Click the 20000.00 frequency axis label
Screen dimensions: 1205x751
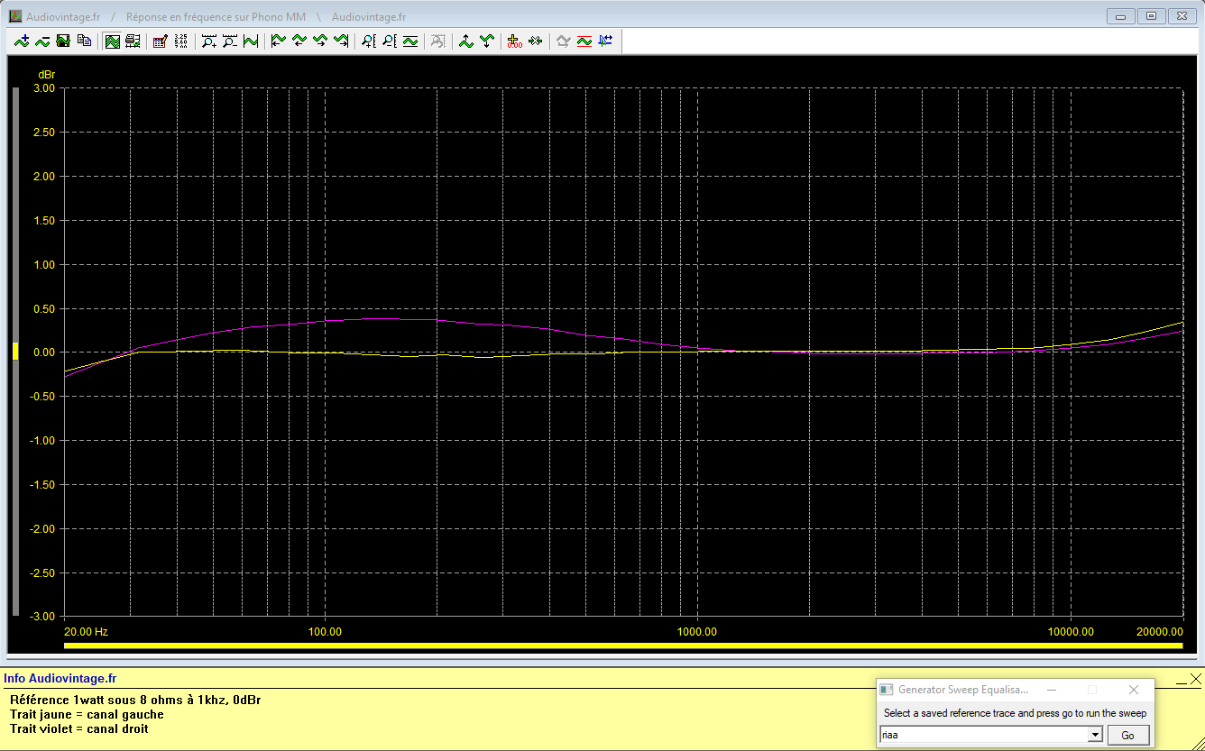[1159, 632]
